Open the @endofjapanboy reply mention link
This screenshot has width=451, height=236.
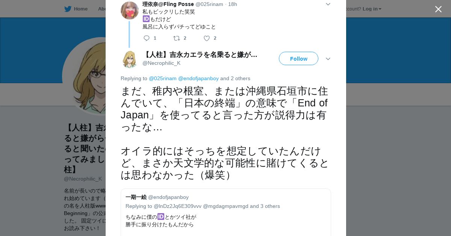(x=198, y=78)
